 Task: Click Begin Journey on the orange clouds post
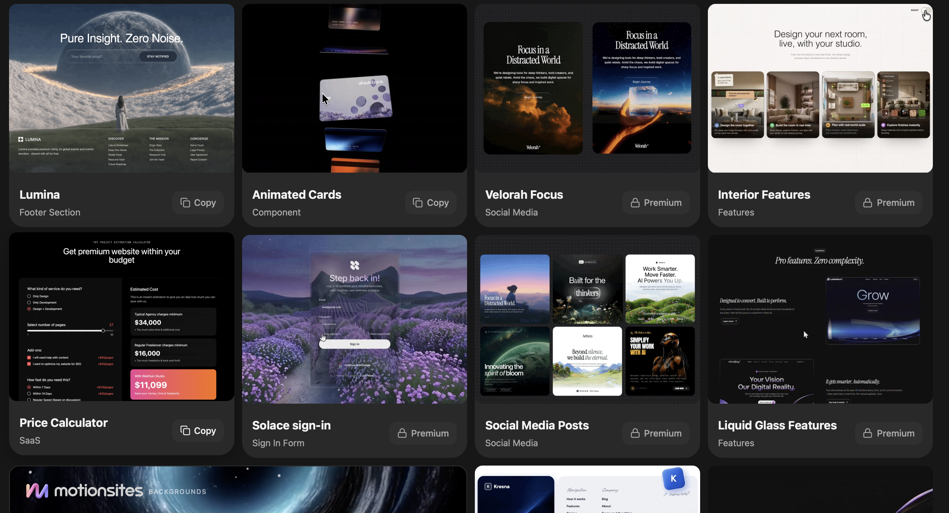(533, 97)
